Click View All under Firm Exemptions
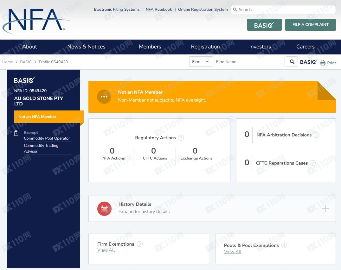 106,250
